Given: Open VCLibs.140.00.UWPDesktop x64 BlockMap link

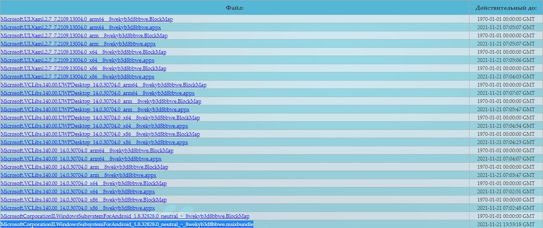Looking at the screenshot, I should coord(100,118).
